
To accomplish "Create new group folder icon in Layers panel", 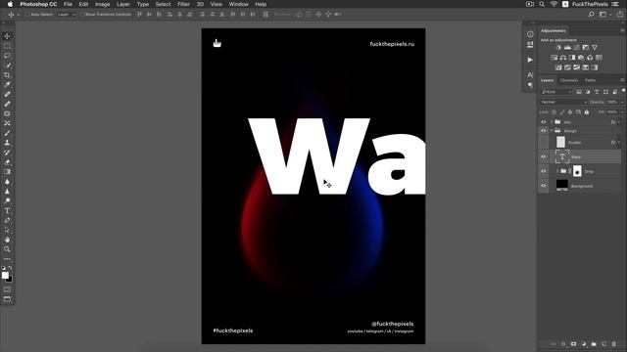I will pyautogui.click(x=594, y=344).
